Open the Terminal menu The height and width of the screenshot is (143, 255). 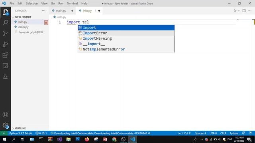pos(73,4)
